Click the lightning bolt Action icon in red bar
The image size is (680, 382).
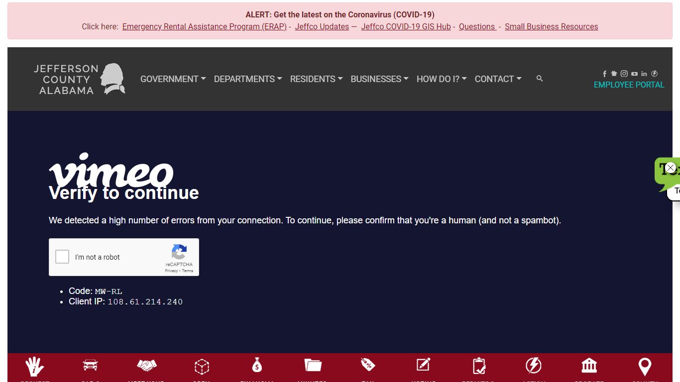pyautogui.click(x=534, y=366)
